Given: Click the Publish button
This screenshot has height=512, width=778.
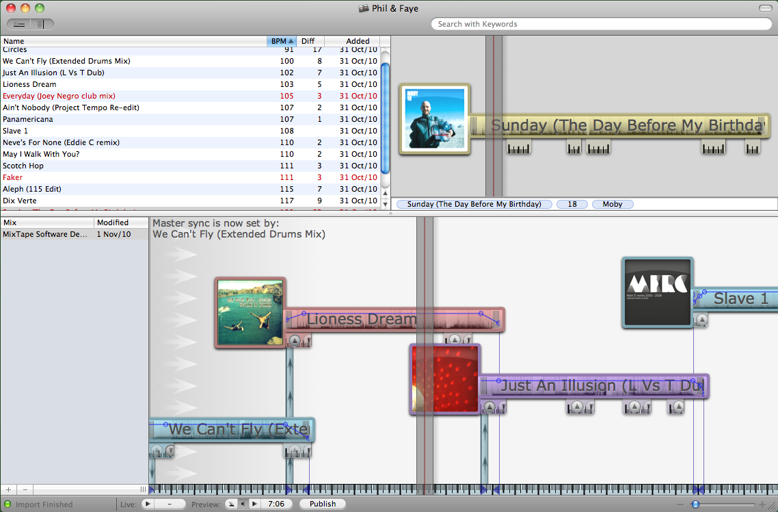Looking at the screenshot, I should [322, 504].
